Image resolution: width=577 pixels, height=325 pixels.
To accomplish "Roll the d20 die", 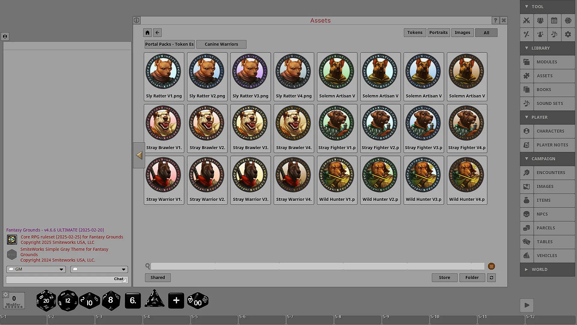I will 46,300.
